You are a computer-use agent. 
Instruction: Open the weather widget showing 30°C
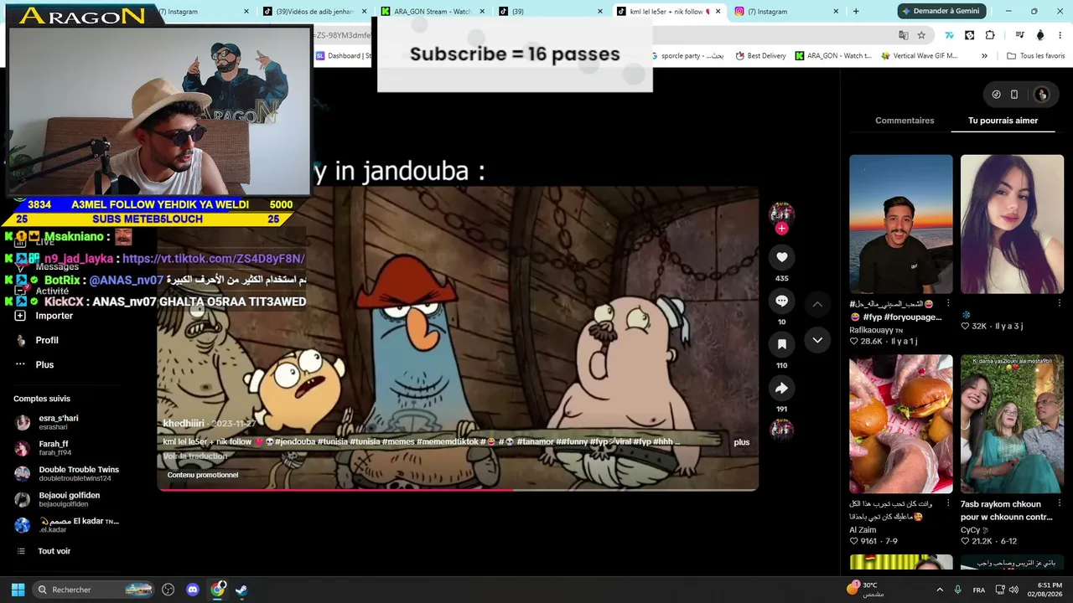point(865,590)
